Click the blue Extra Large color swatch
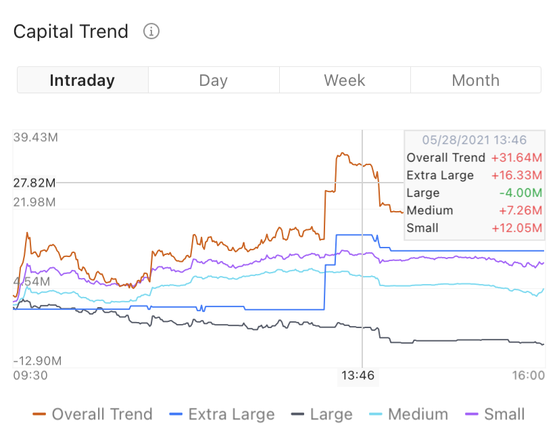The height and width of the screenshot is (439, 559). (176, 414)
